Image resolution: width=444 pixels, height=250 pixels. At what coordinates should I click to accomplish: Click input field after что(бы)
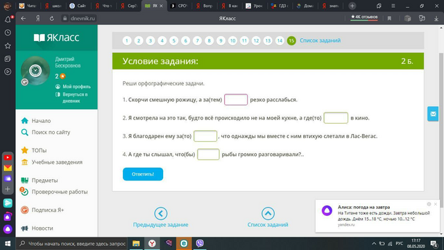point(208,154)
